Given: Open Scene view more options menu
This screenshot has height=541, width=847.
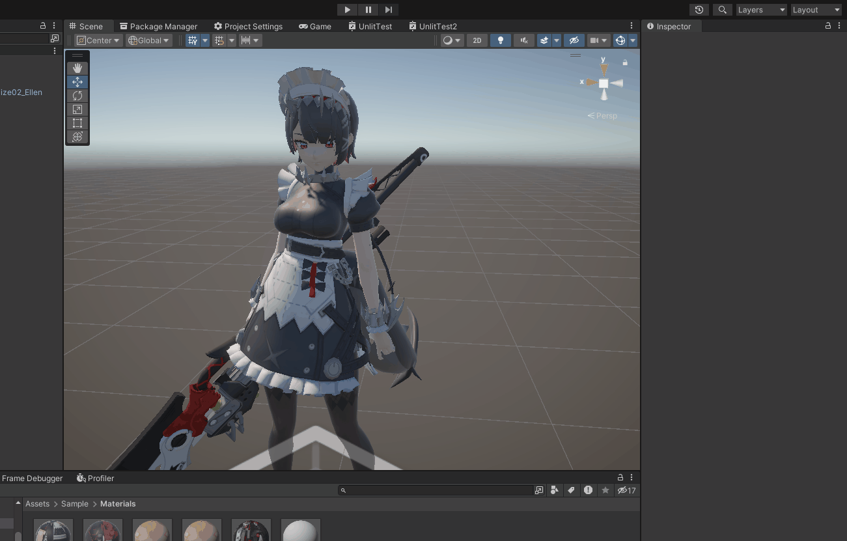Looking at the screenshot, I should [x=632, y=26].
